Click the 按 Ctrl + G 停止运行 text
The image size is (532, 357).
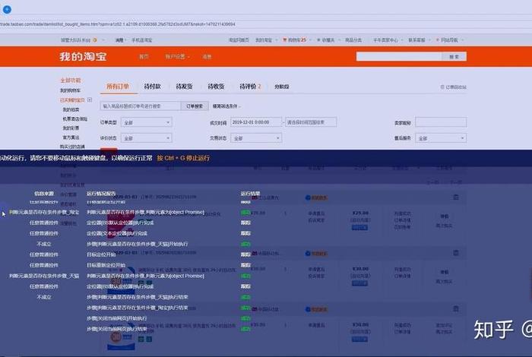(x=183, y=158)
